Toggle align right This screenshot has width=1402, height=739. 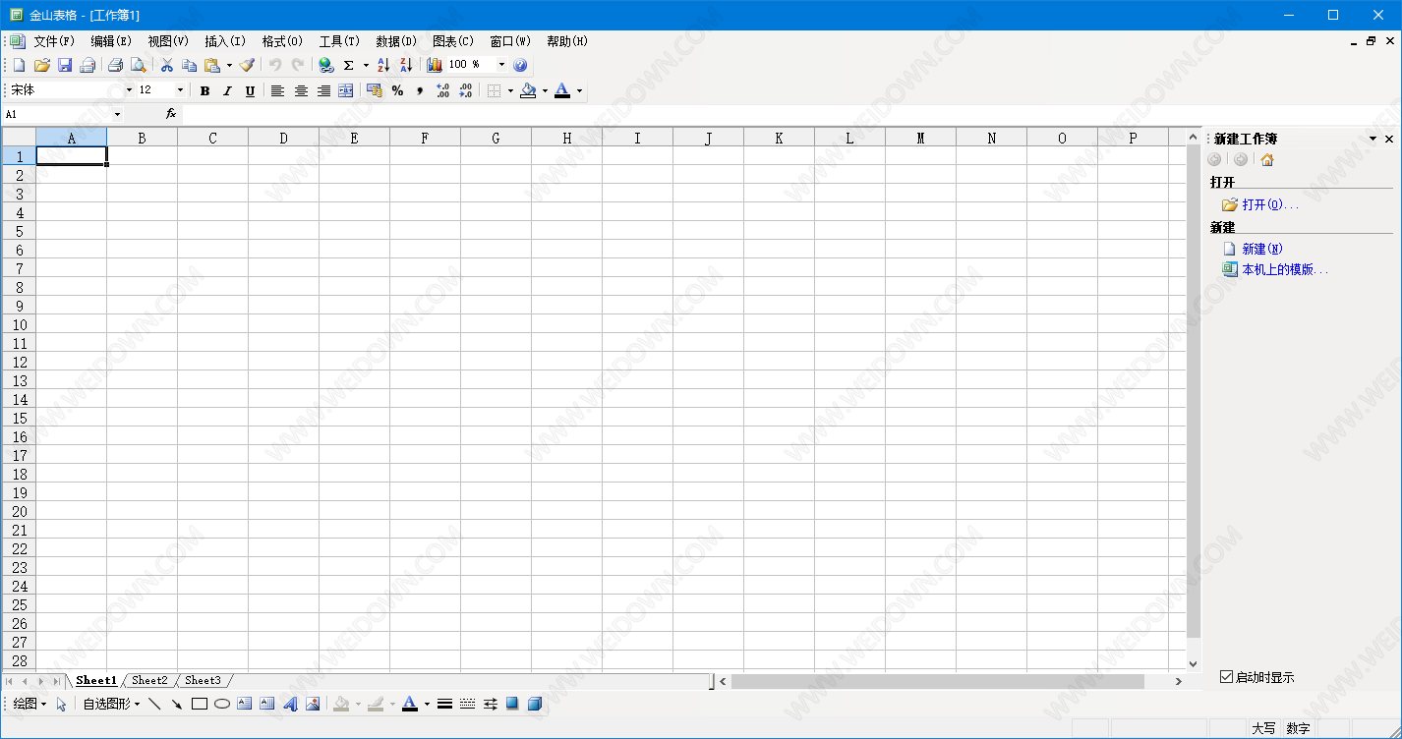click(x=323, y=90)
